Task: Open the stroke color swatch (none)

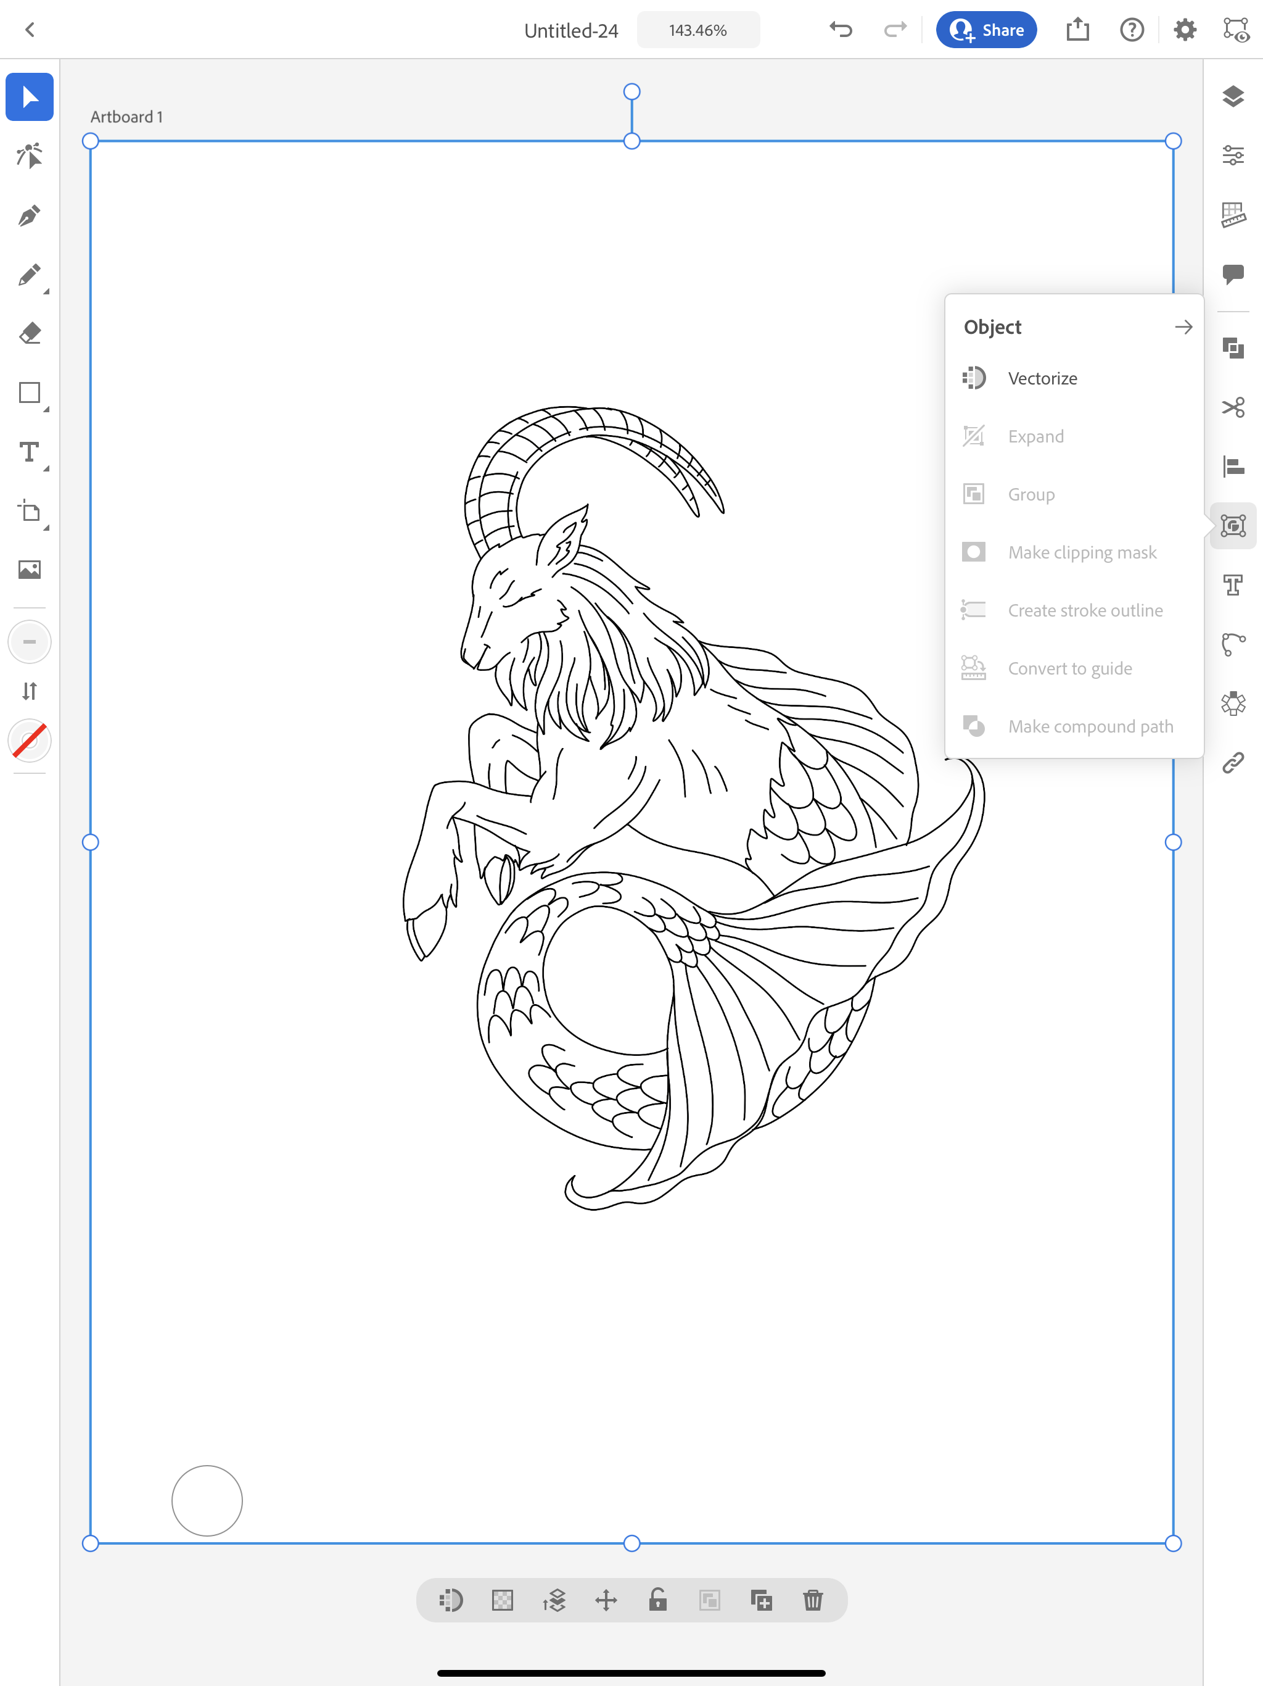Action: pyautogui.click(x=29, y=741)
